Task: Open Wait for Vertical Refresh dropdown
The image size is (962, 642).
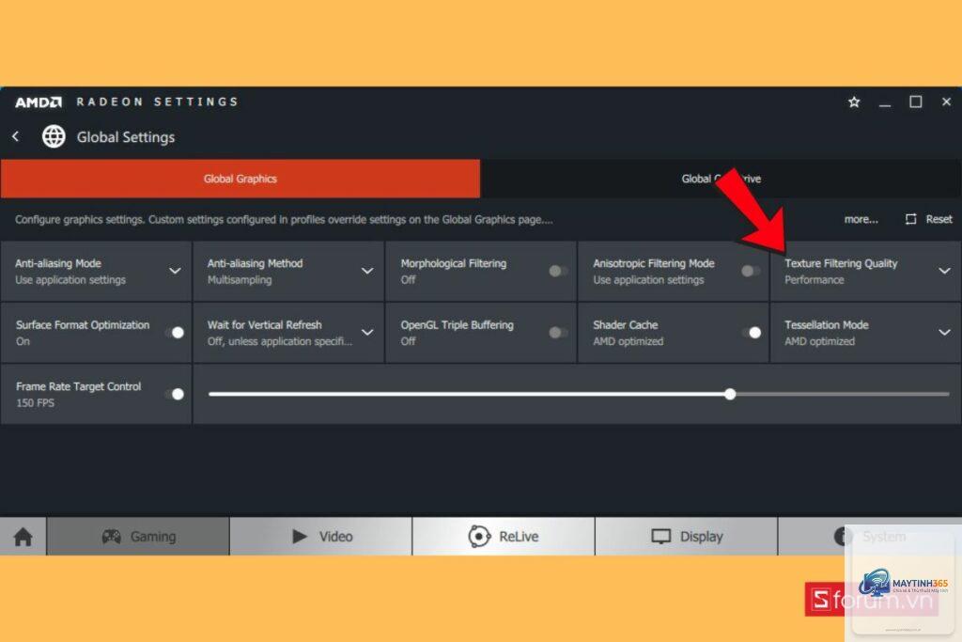Action: 367,332
